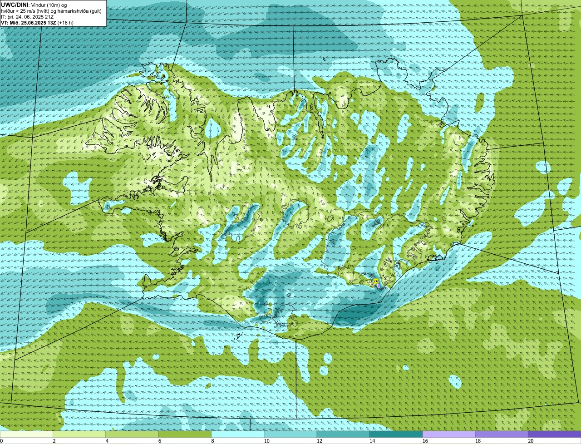The height and width of the screenshot is (444, 581).
Task: Pick the 10–12 m/s legend color segment
Action: [x=290, y=434]
